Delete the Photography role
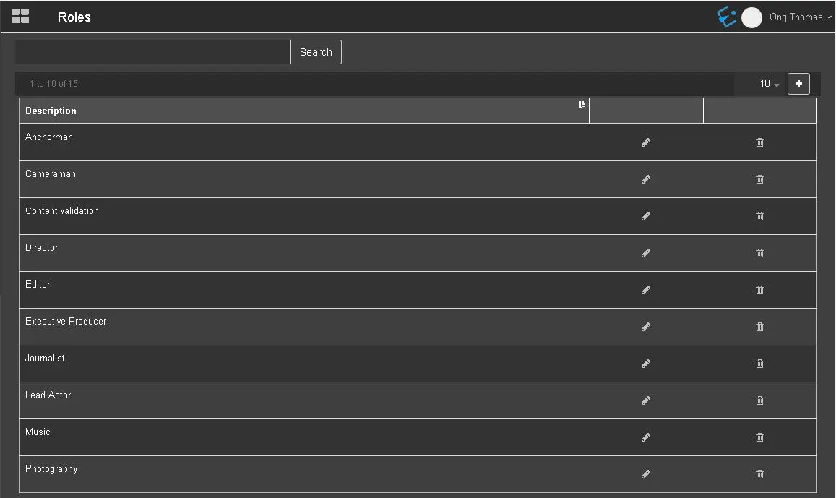This screenshot has width=836, height=498. point(759,474)
